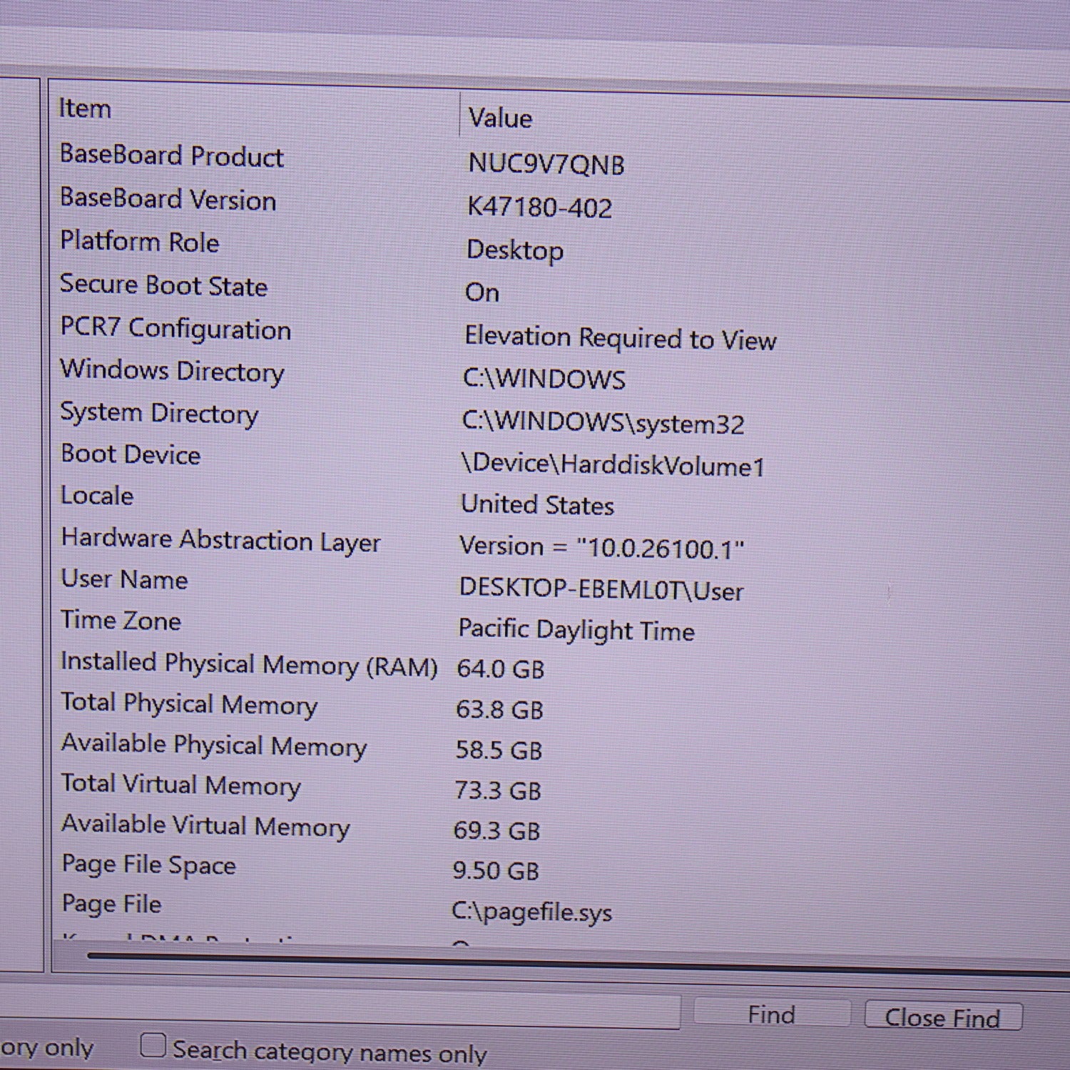Click the Value column header

pyautogui.click(x=500, y=118)
